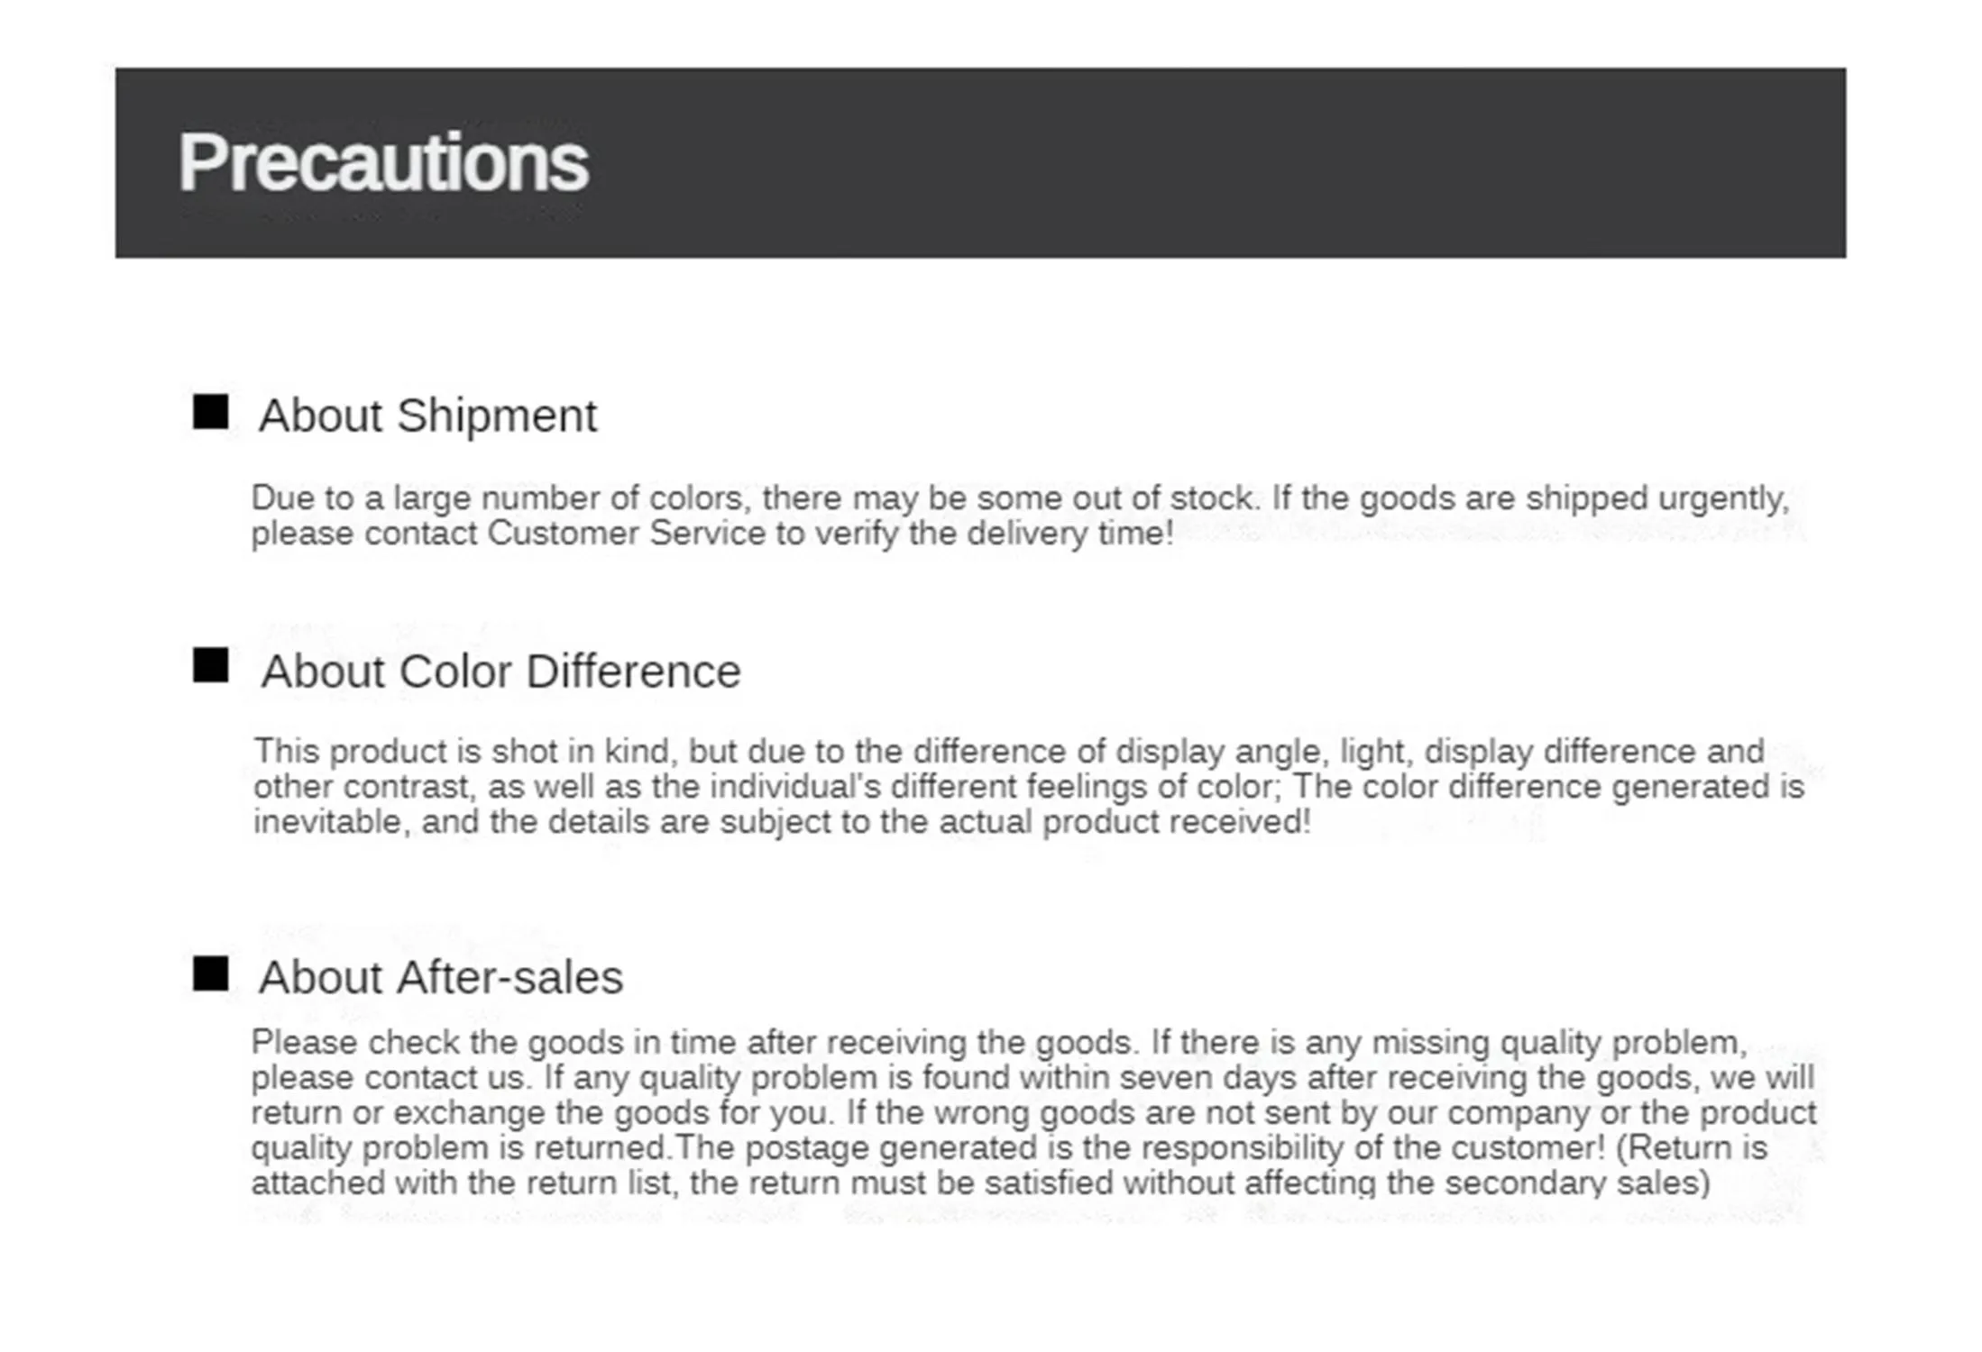This screenshot has width=1982, height=1352.
Task: Click the empty right side of the dark header banner
Action: 1353,162
